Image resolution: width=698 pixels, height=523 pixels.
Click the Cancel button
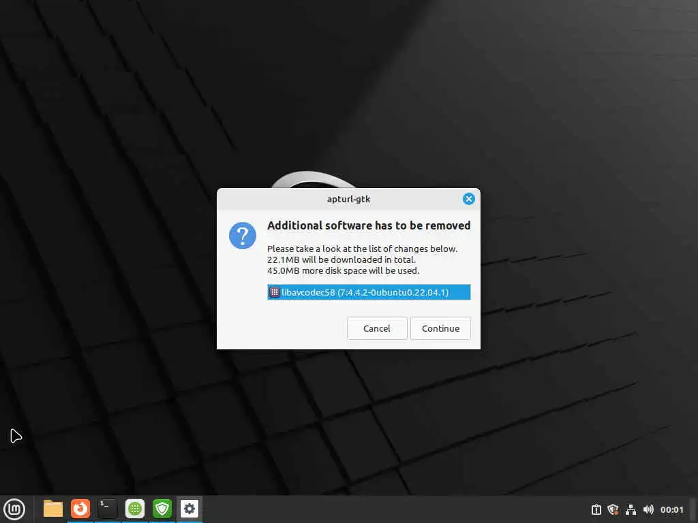376,328
